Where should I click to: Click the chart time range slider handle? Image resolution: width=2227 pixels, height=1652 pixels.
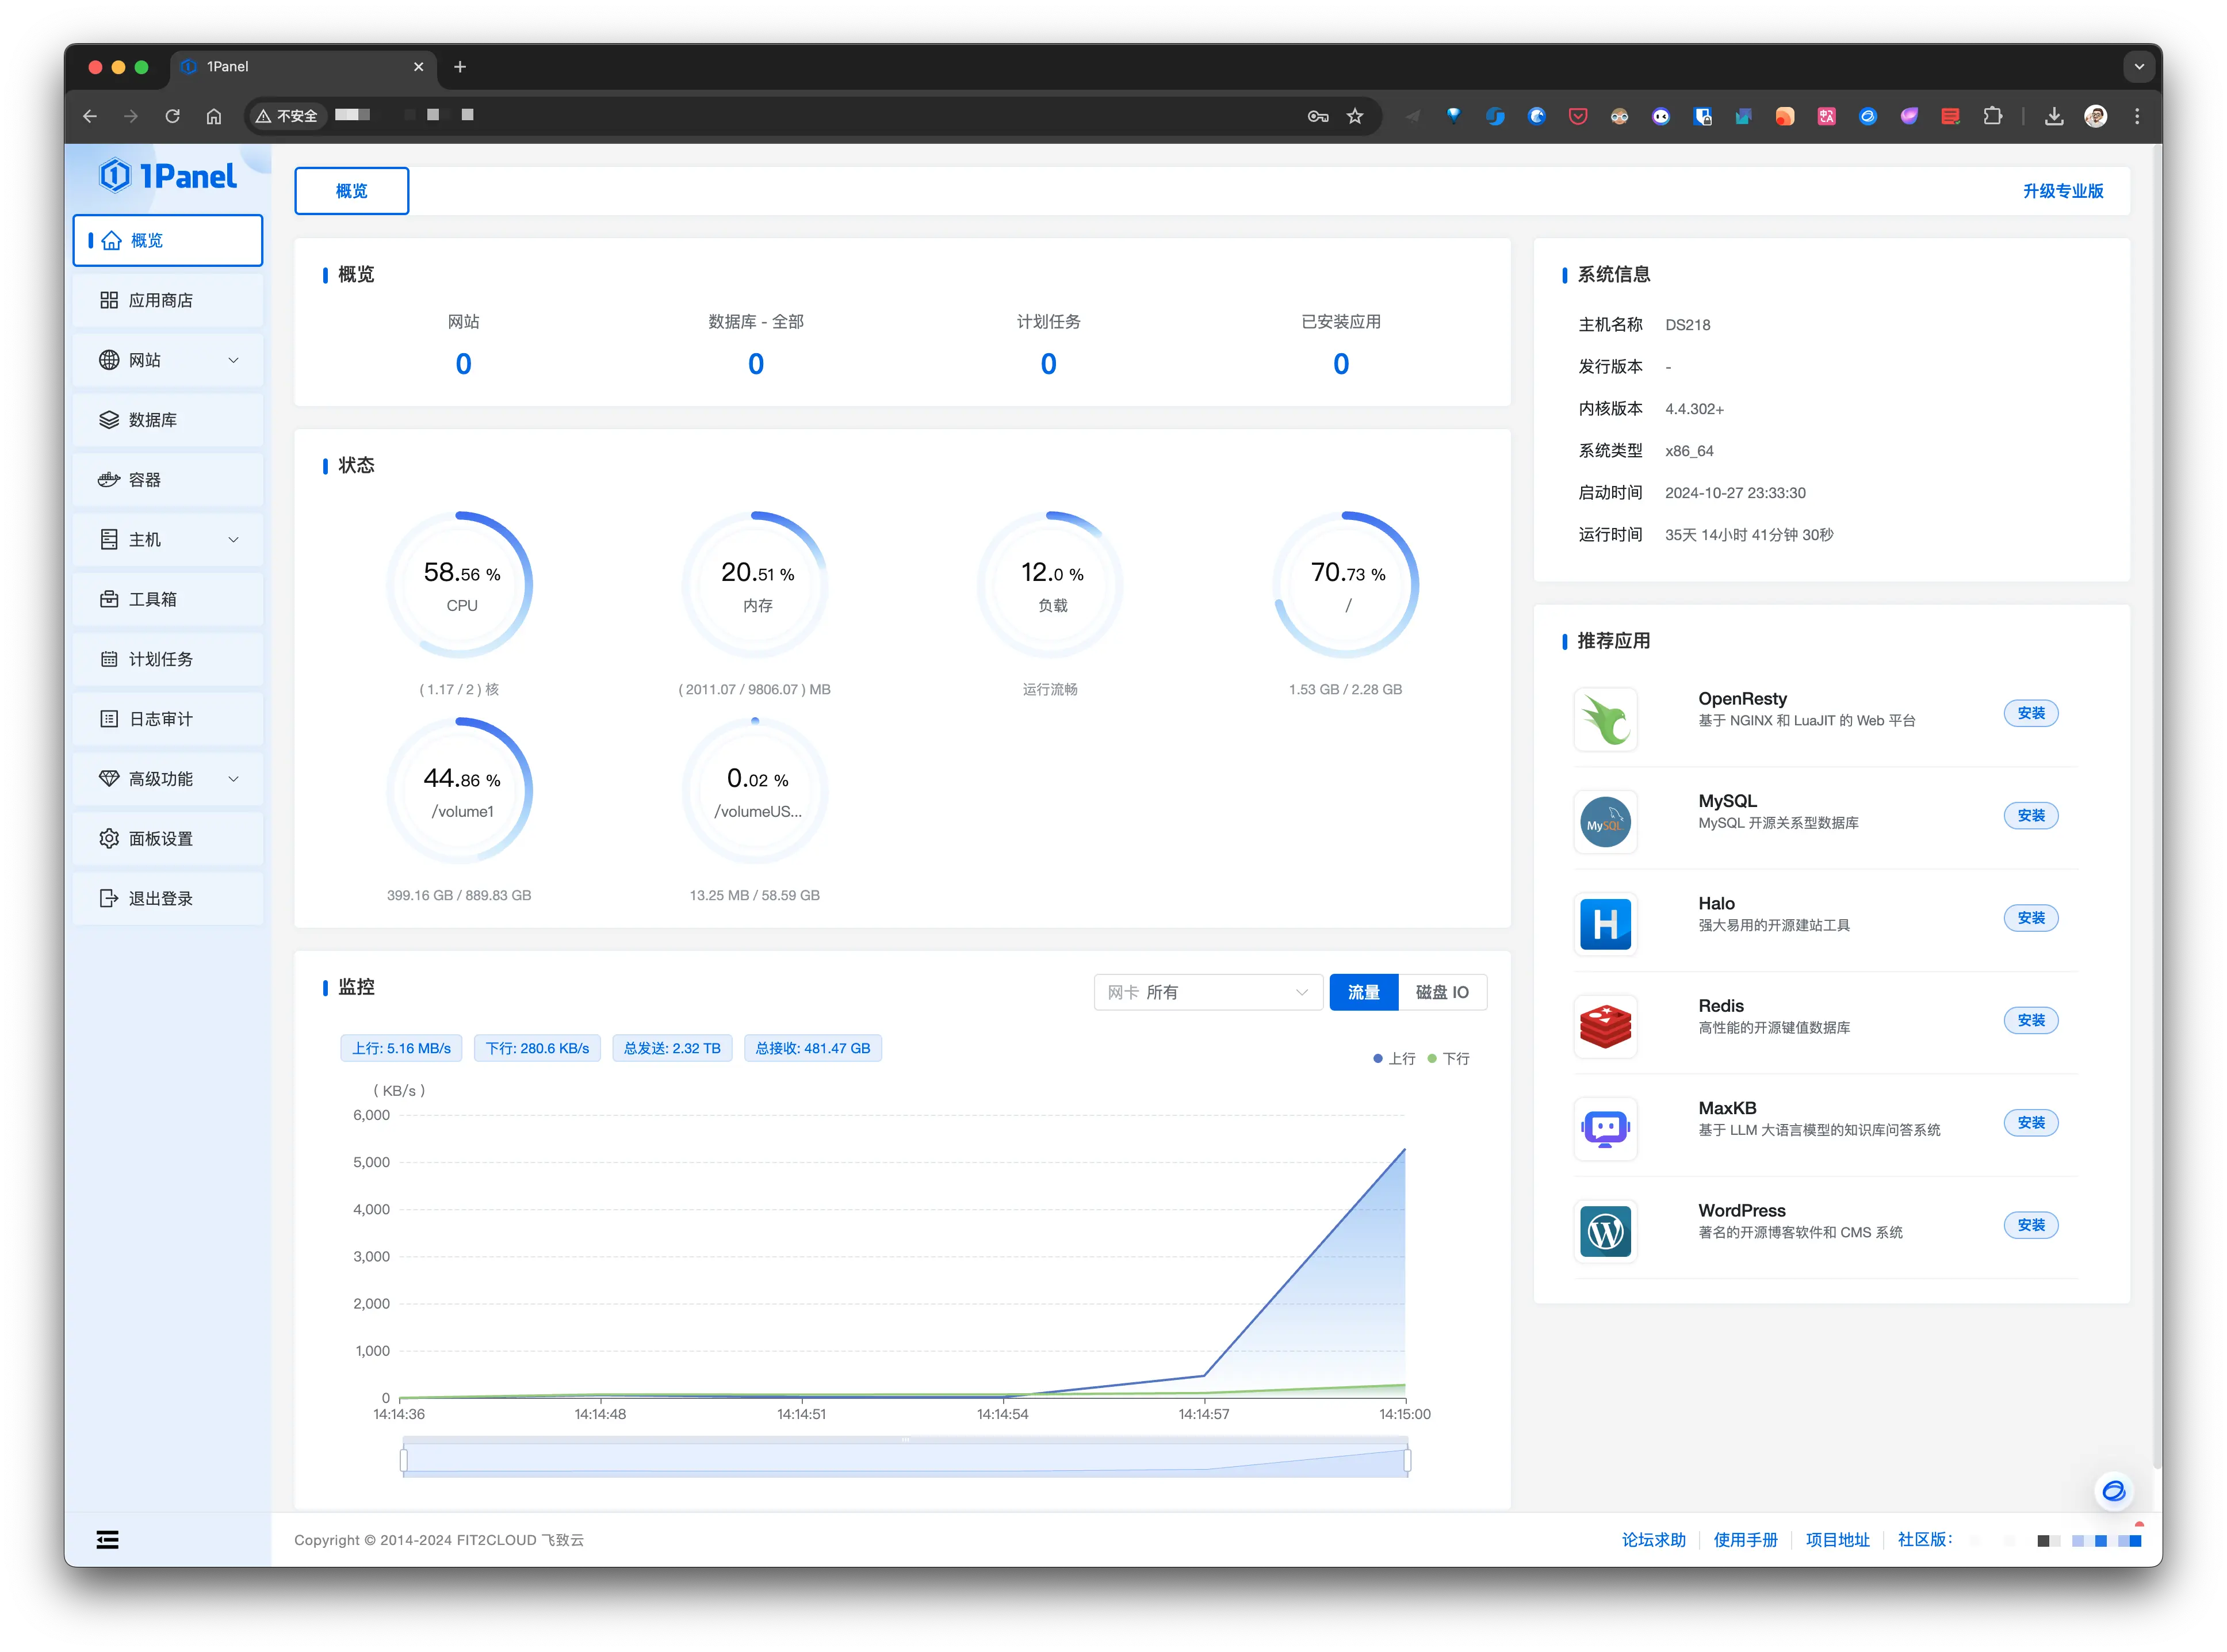[404, 1460]
